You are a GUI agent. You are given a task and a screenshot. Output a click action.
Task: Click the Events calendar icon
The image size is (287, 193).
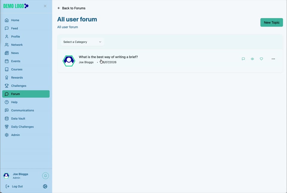7,61
